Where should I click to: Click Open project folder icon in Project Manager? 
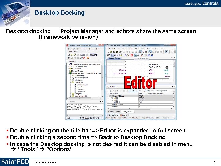pos(72,55)
